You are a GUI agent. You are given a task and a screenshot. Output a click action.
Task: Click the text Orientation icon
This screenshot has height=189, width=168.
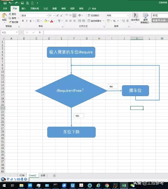click(80, 15)
